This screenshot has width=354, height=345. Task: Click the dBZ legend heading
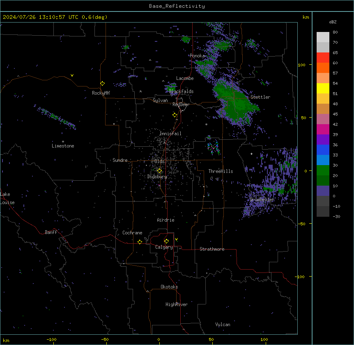(333, 22)
